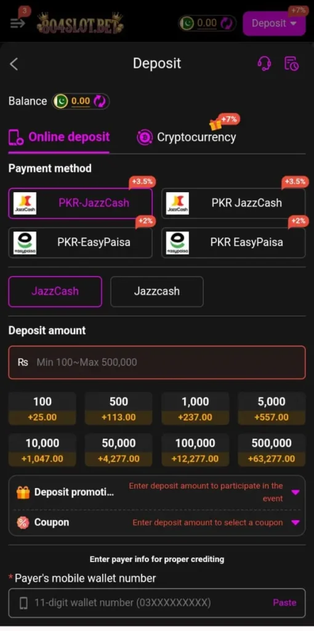Switch to the Online deposit tab
The width and height of the screenshot is (314, 631).
[x=59, y=137]
